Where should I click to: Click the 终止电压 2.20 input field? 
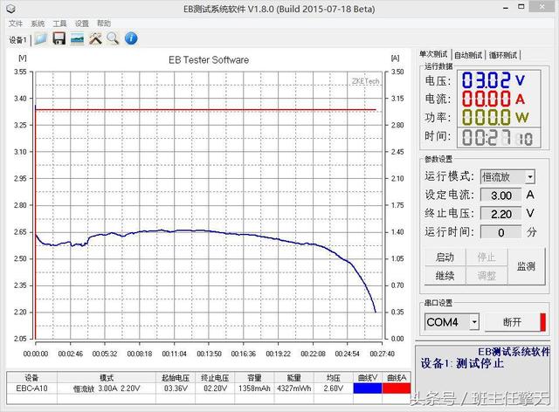500,214
